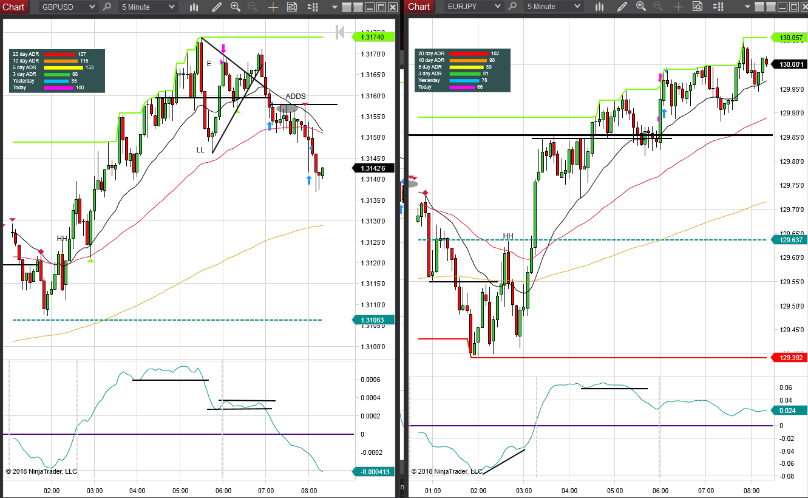808x498 pixels.
Task: Select the Chart tab of GBPUSD window
Action: click(13, 7)
